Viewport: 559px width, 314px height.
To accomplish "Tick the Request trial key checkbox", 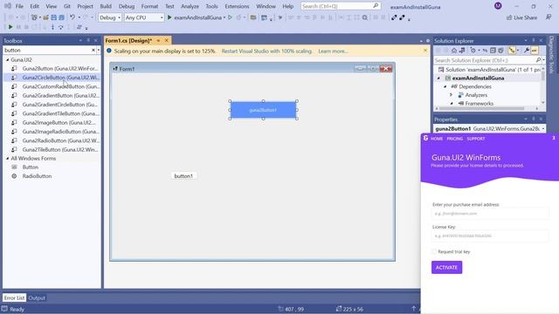I will point(434,252).
